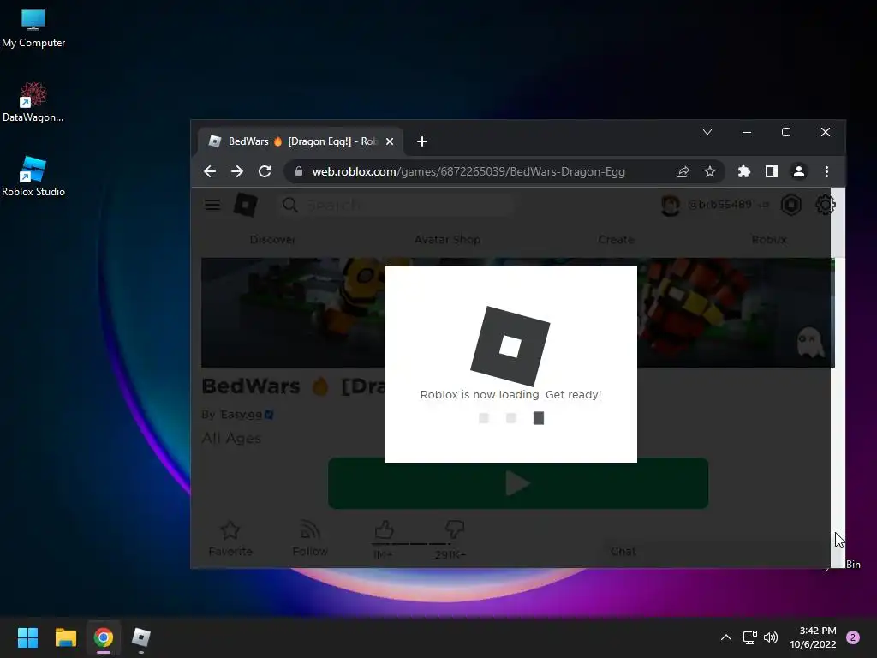The width and height of the screenshot is (877, 658).
Task: Show hidden system tray icons
Action: (726, 637)
